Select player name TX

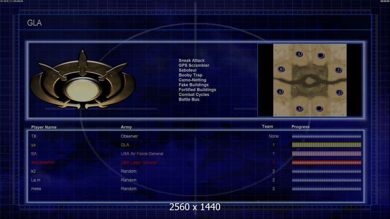34,136
